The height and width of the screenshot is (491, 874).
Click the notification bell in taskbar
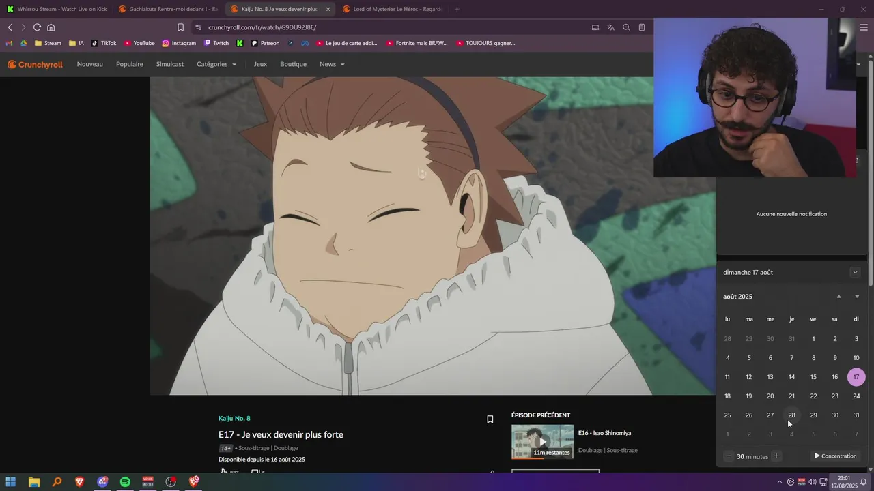pos(863,482)
